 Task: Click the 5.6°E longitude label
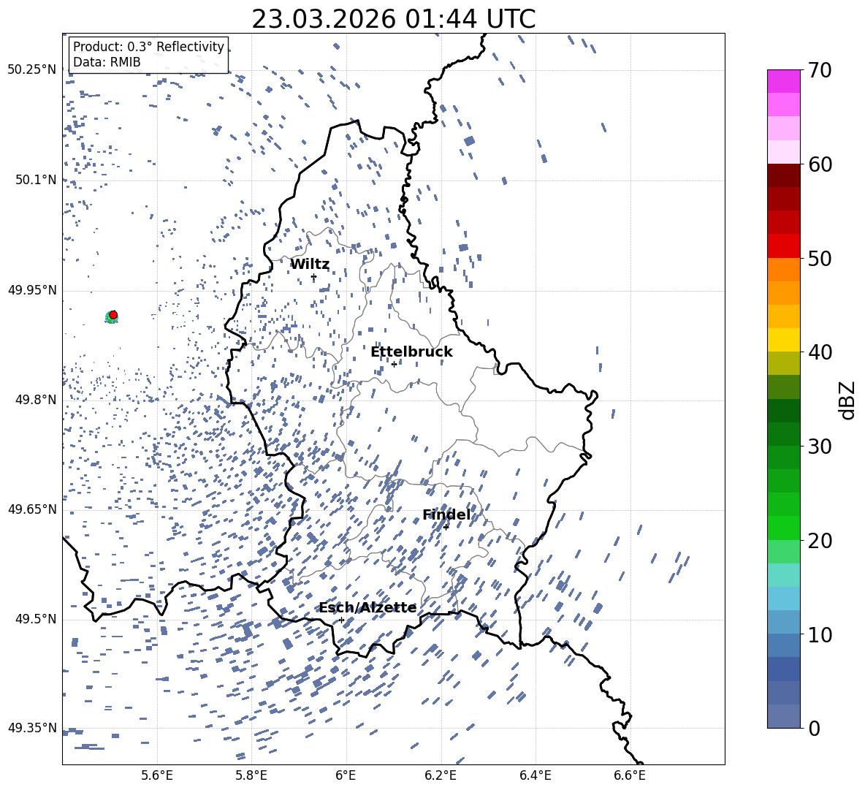[x=157, y=775]
